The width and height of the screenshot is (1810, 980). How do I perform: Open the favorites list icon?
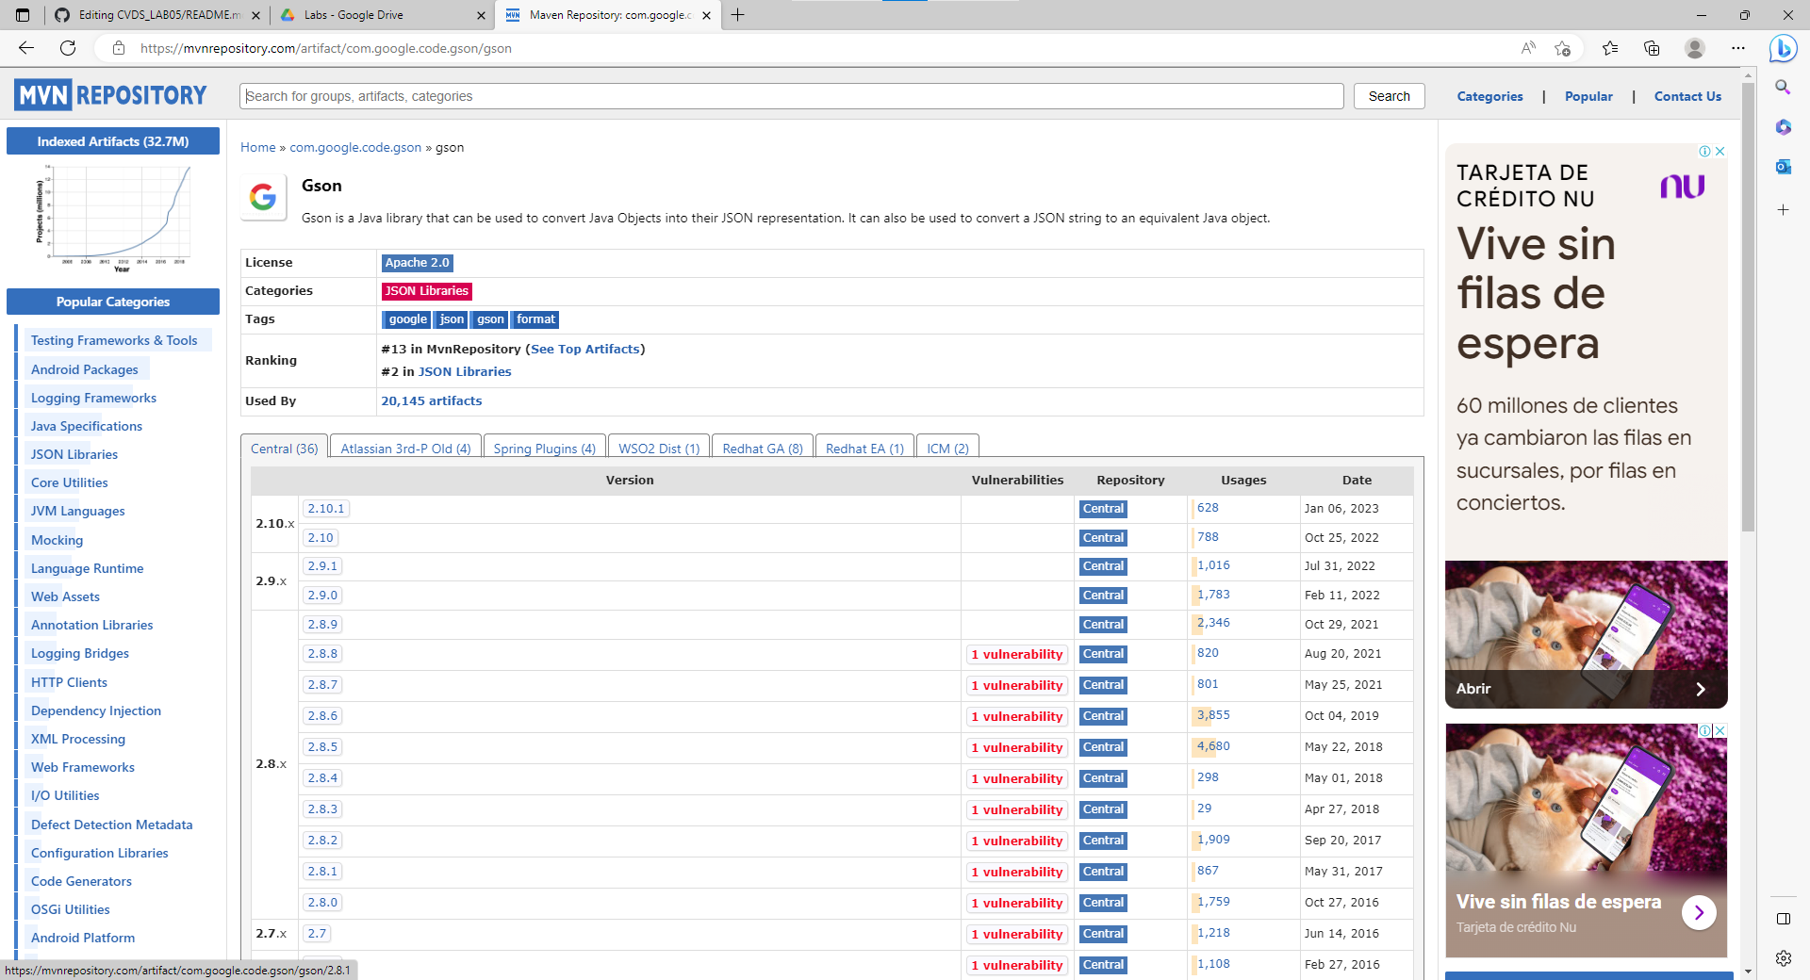[x=1610, y=48]
